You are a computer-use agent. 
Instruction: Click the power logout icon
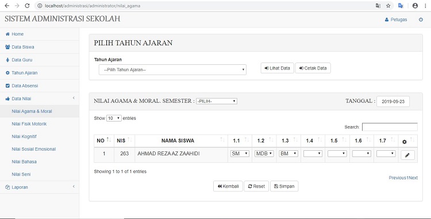click(421, 19)
